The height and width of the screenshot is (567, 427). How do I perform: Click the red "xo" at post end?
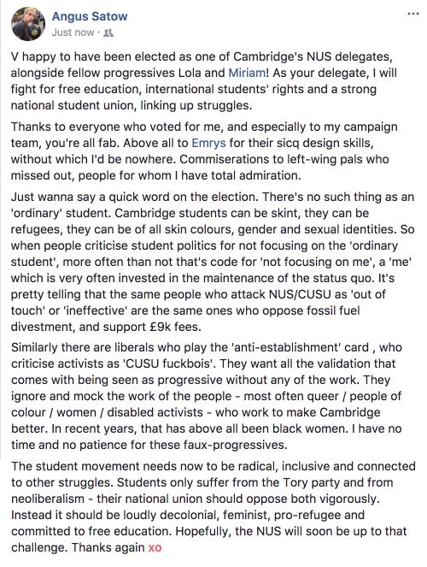[155, 547]
